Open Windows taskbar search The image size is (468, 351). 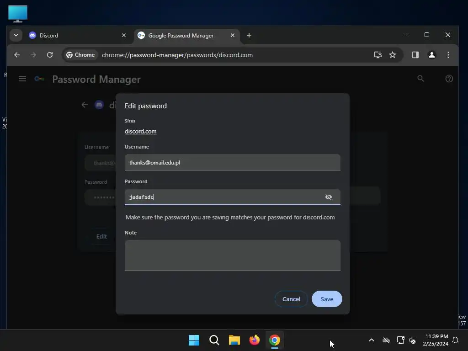click(x=214, y=340)
